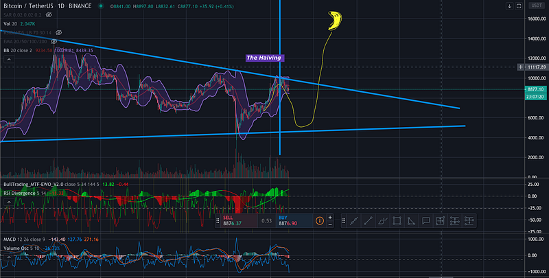Click the -1000.00 label on MACD pane axis
This screenshot has height=278, width=549.
point(537,271)
